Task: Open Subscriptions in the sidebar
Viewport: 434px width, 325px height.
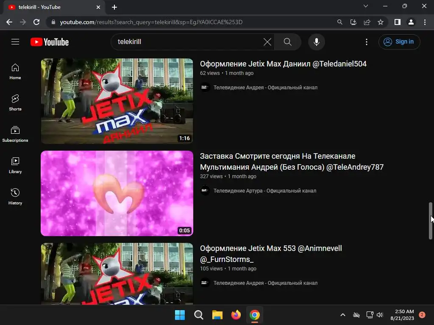Action: [15, 134]
